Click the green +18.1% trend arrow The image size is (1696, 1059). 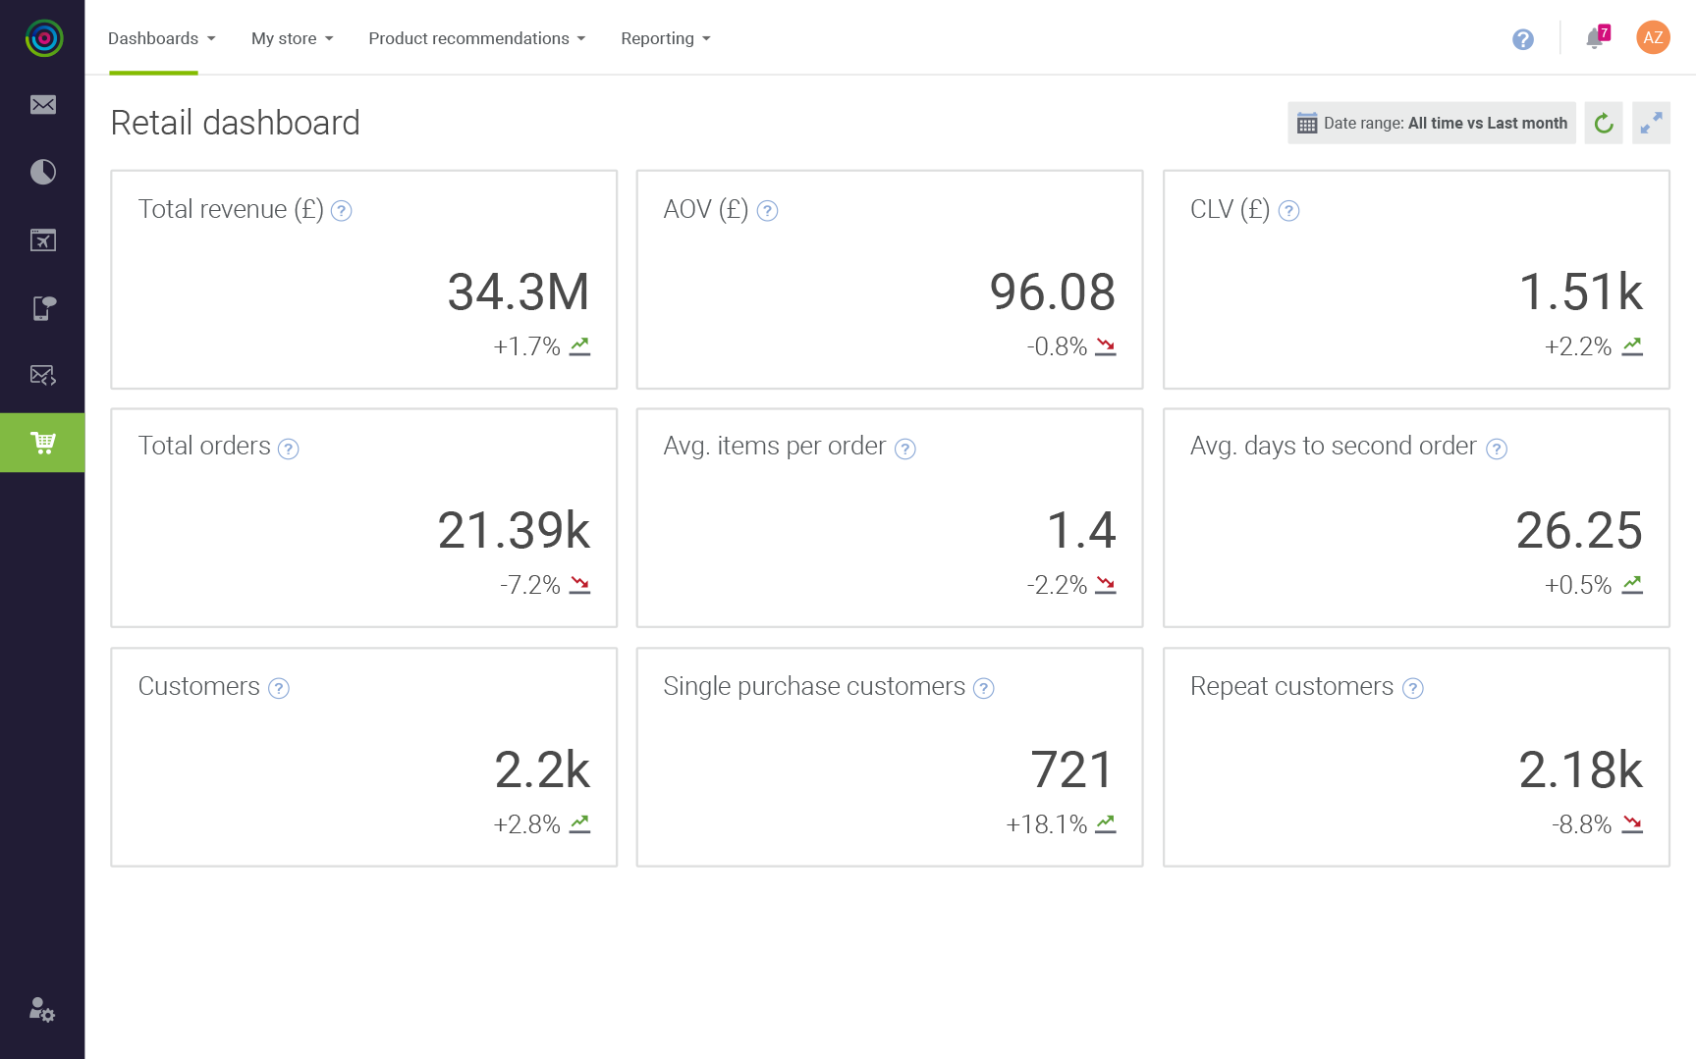pyautogui.click(x=1105, y=824)
